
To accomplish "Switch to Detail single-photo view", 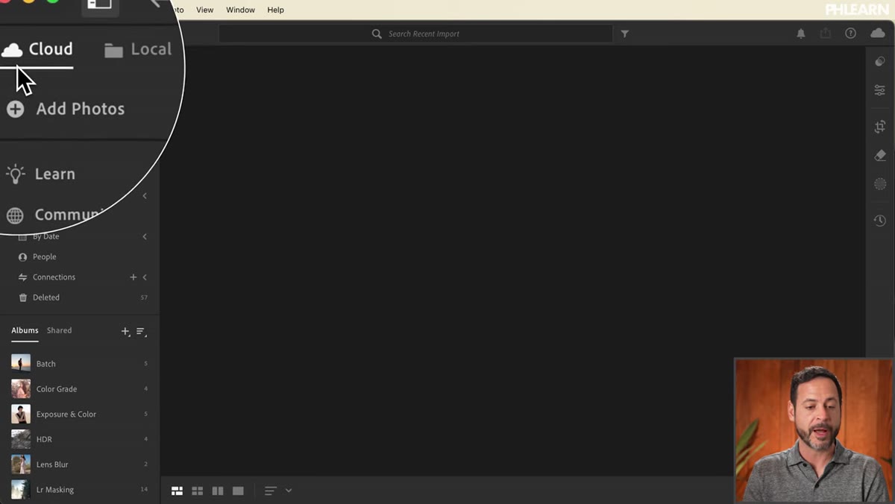I will 238,491.
